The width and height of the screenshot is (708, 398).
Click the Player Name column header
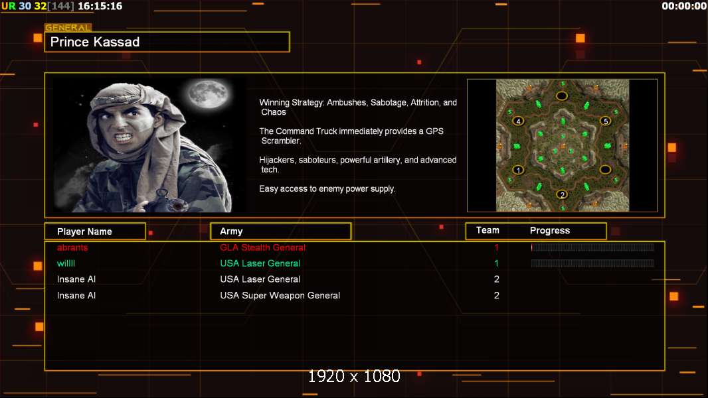95,232
